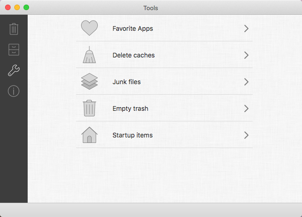Expand Junk files using its chevron

pyautogui.click(x=246, y=82)
